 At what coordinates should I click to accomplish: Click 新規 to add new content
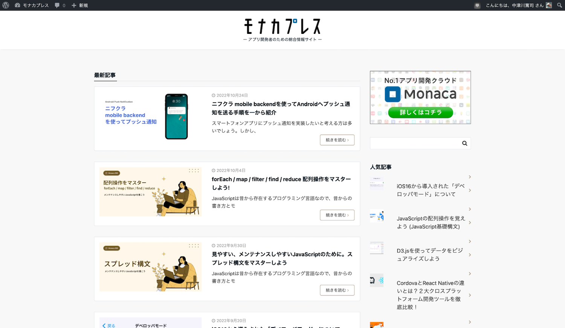coord(80,5)
